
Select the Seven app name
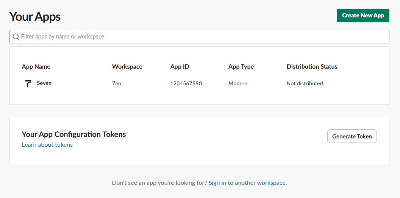tap(44, 83)
